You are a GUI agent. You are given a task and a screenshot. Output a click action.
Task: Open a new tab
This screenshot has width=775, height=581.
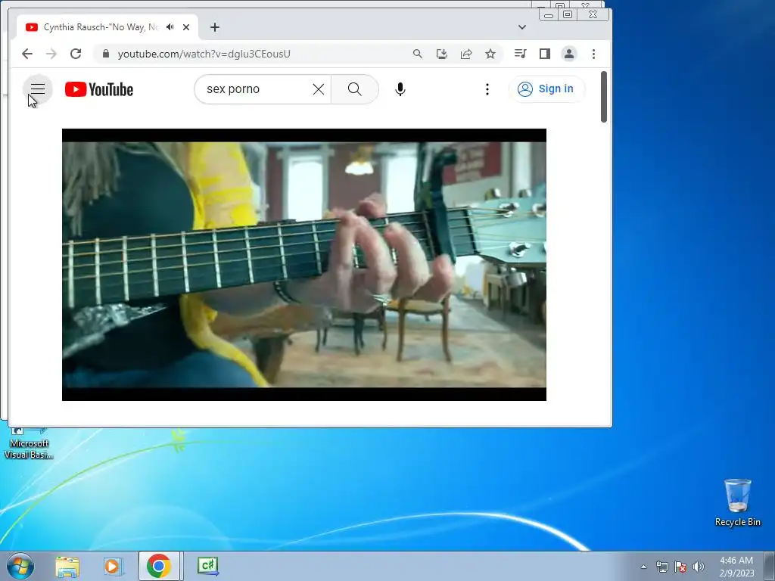[214, 27]
